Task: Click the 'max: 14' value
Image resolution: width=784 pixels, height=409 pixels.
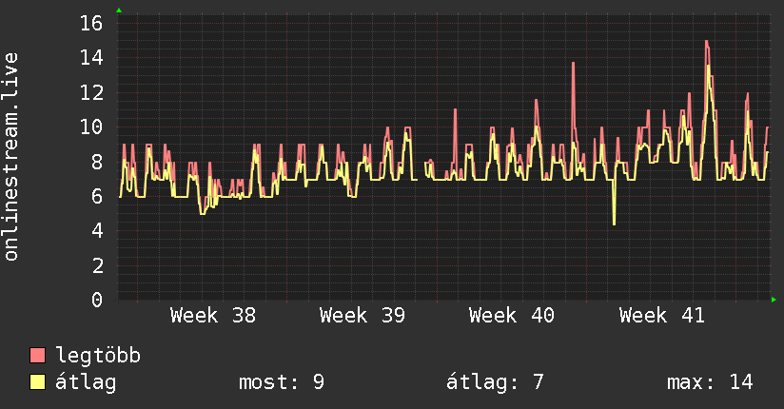Action: point(710,382)
